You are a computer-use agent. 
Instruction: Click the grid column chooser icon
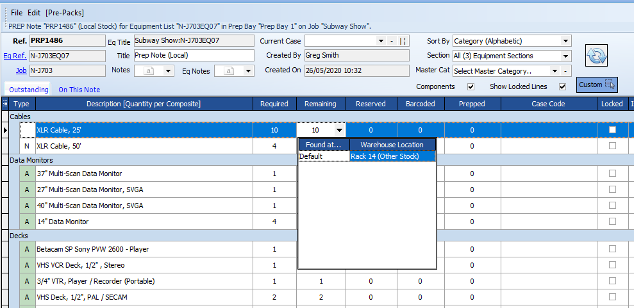tap(5, 104)
